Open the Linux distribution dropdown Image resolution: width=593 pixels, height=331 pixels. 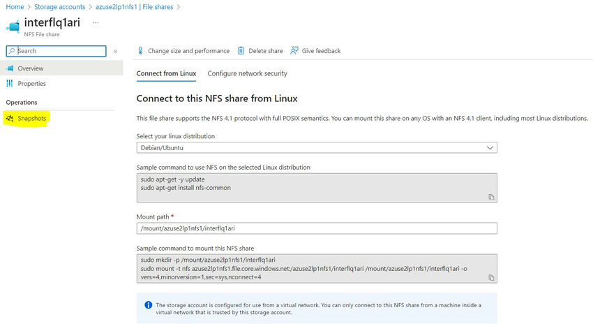click(317, 148)
